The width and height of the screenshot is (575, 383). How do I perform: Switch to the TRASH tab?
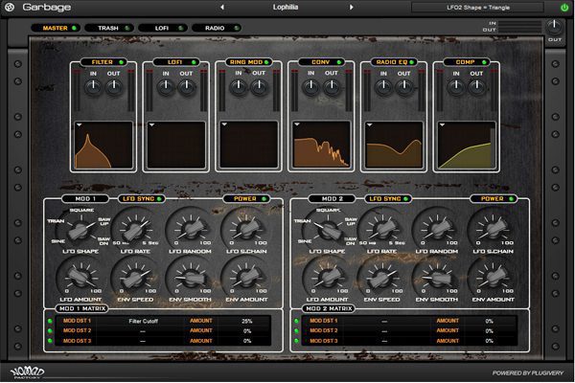point(108,28)
